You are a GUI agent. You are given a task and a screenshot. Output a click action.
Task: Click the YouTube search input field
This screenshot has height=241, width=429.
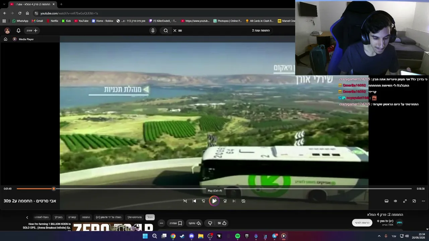pos(225,30)
